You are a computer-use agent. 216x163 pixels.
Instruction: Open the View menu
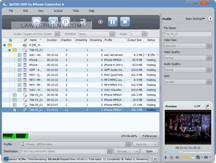tap(41, 11)
